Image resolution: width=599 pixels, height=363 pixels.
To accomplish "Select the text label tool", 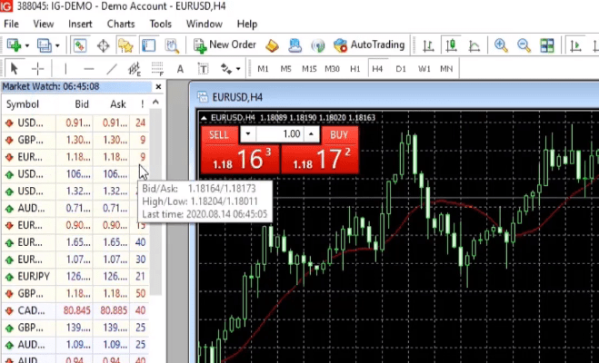I will 180,68.
